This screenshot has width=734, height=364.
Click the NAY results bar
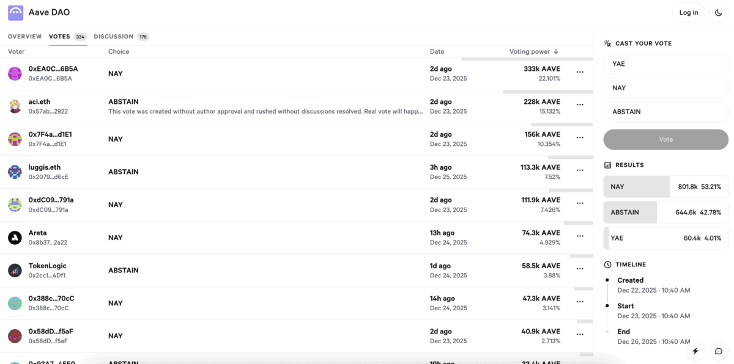665,187
